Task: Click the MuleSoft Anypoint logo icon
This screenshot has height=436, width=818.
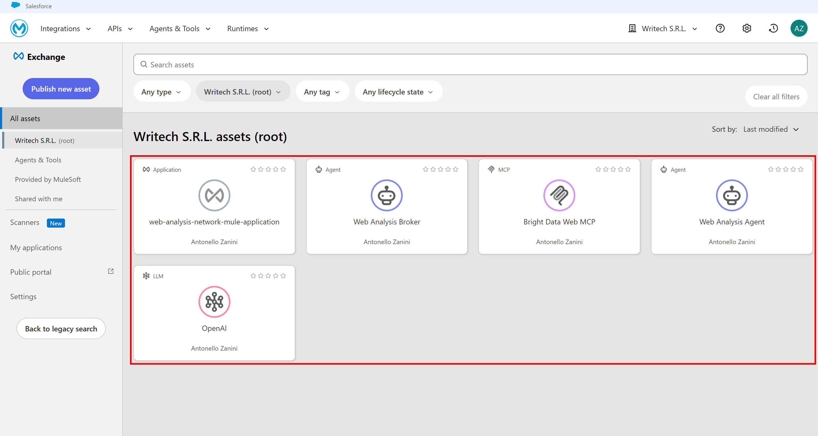Action: tap(19, 28)
